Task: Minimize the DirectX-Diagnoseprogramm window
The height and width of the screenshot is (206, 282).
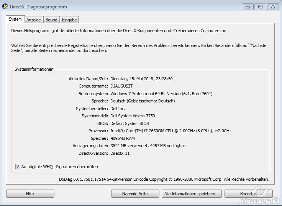Action: point(248,7)
